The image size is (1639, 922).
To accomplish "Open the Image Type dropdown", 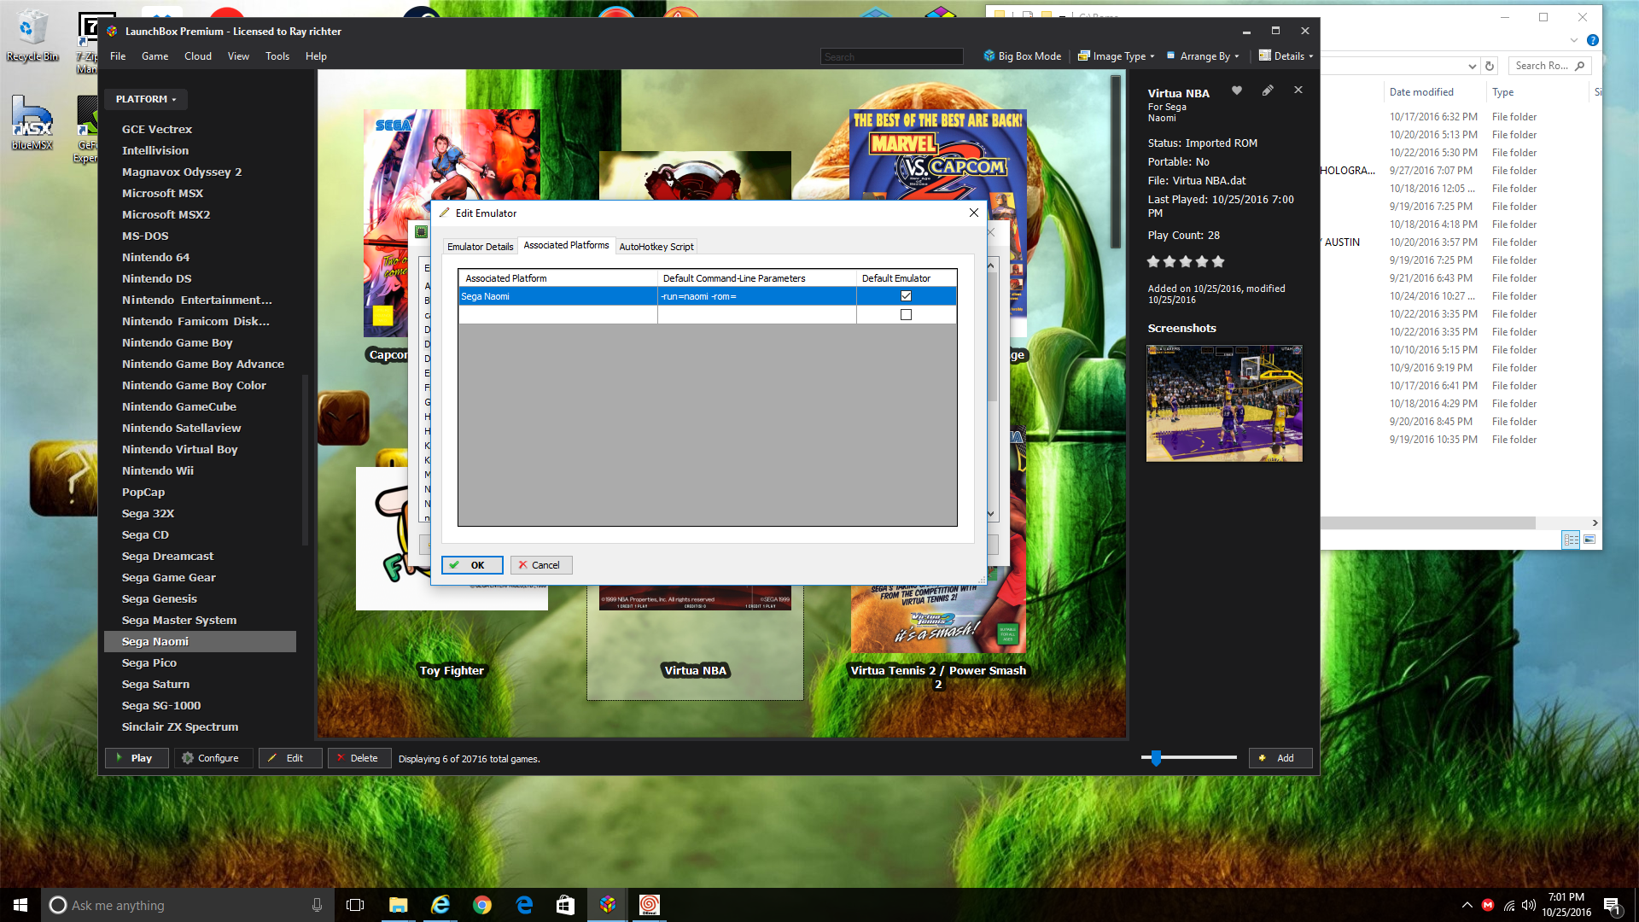I will click(1117, 56).
